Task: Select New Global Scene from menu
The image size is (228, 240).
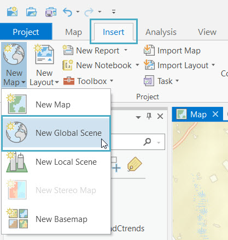Action: 56,133
